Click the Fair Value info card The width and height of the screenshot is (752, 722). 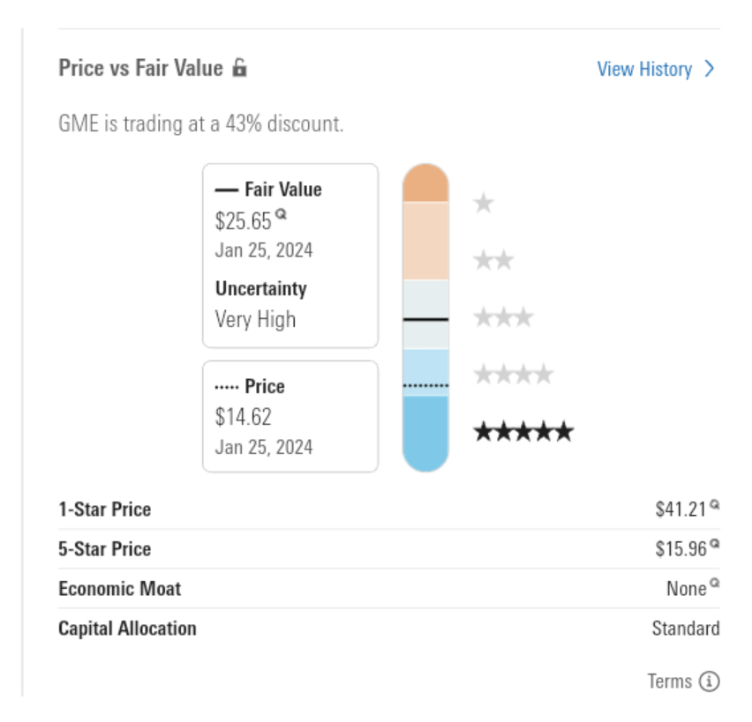click(290, 256)
